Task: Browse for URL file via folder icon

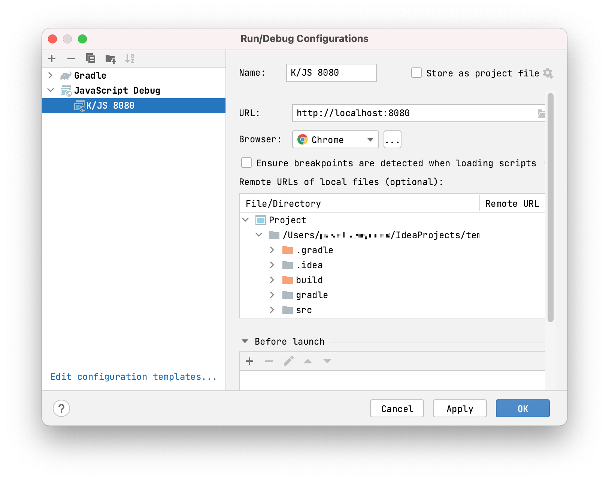Action: pyautogui.click(x=541, y=113)
